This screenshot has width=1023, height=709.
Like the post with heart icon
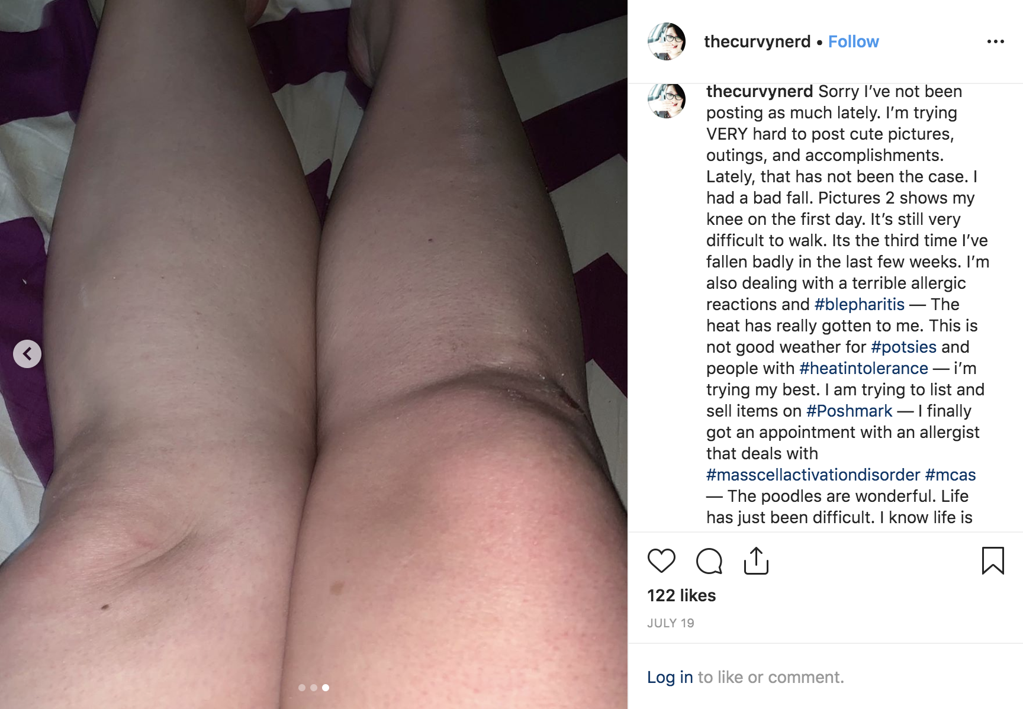tap(661, 560)
